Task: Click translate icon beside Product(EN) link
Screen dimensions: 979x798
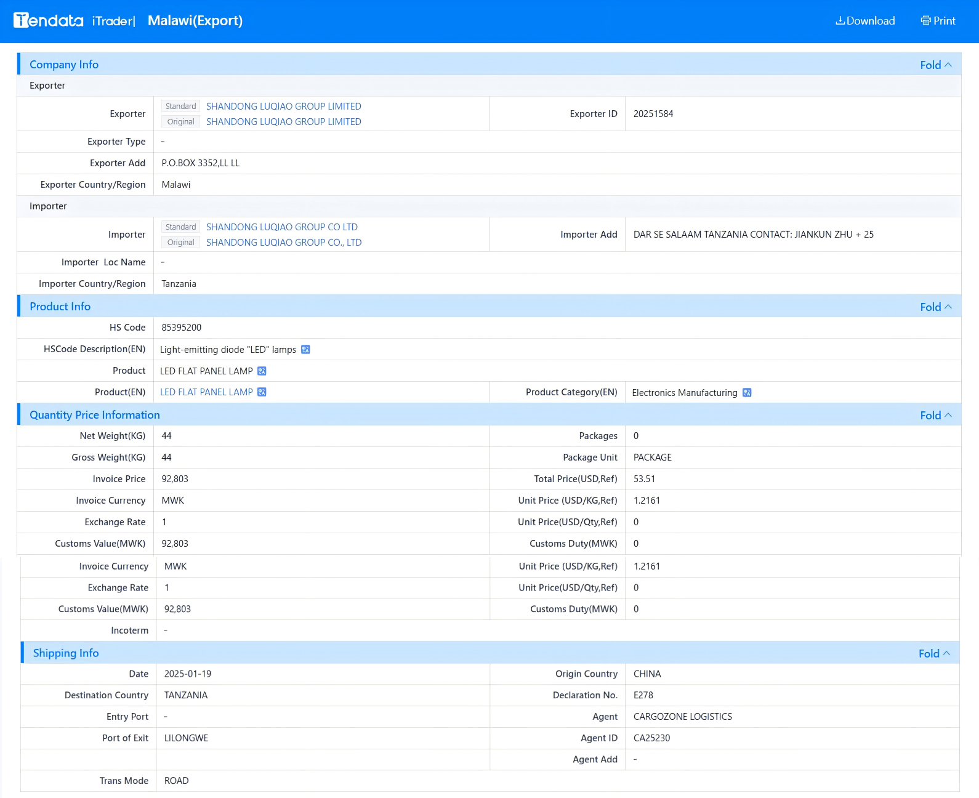Action: (262, 392)
